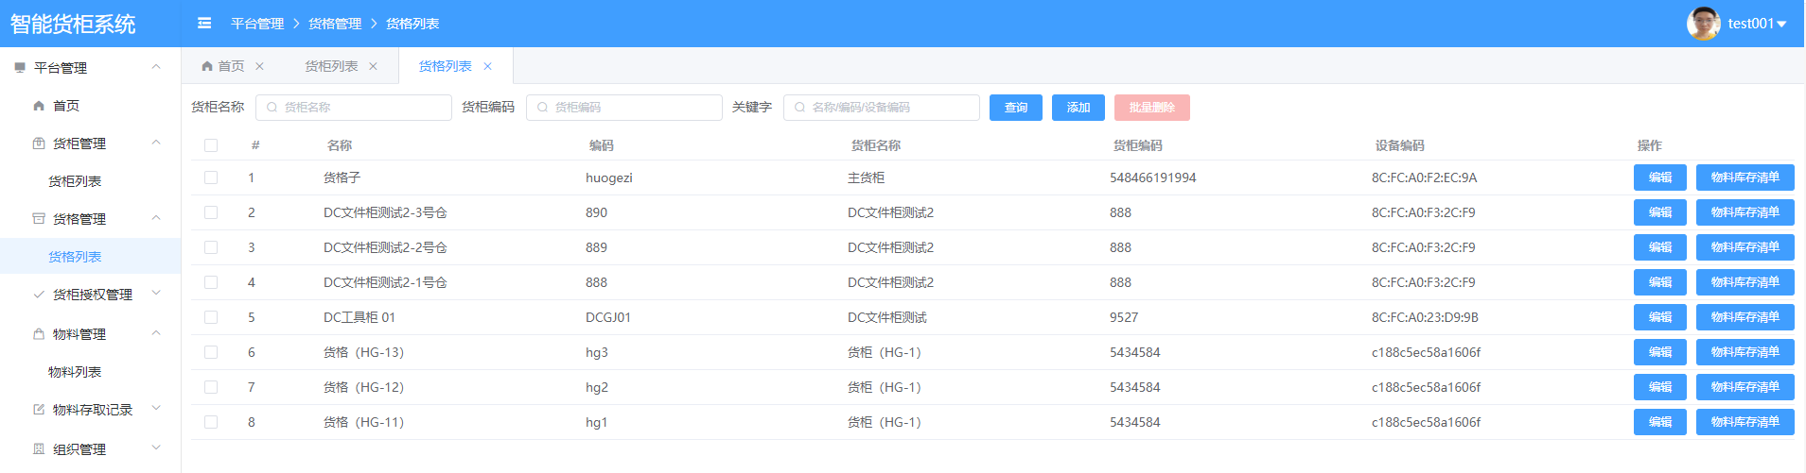Toggle the select-all checkbox in table header
The height and width of the screenshot is (473, 1806).
pos(211,145)
